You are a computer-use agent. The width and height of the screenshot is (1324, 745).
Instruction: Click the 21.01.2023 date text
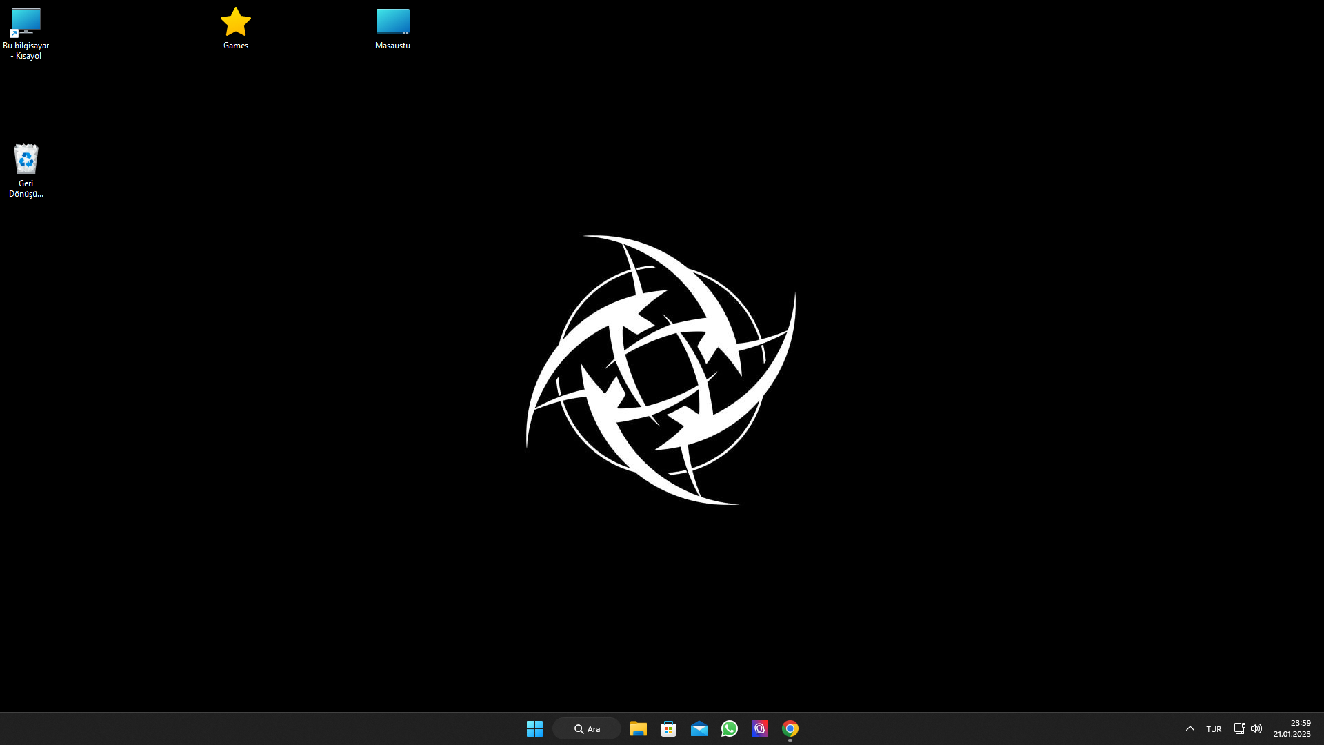tap(1292, 734)
